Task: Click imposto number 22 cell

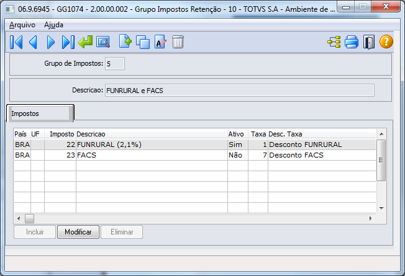Action: [x=60, y=145]
